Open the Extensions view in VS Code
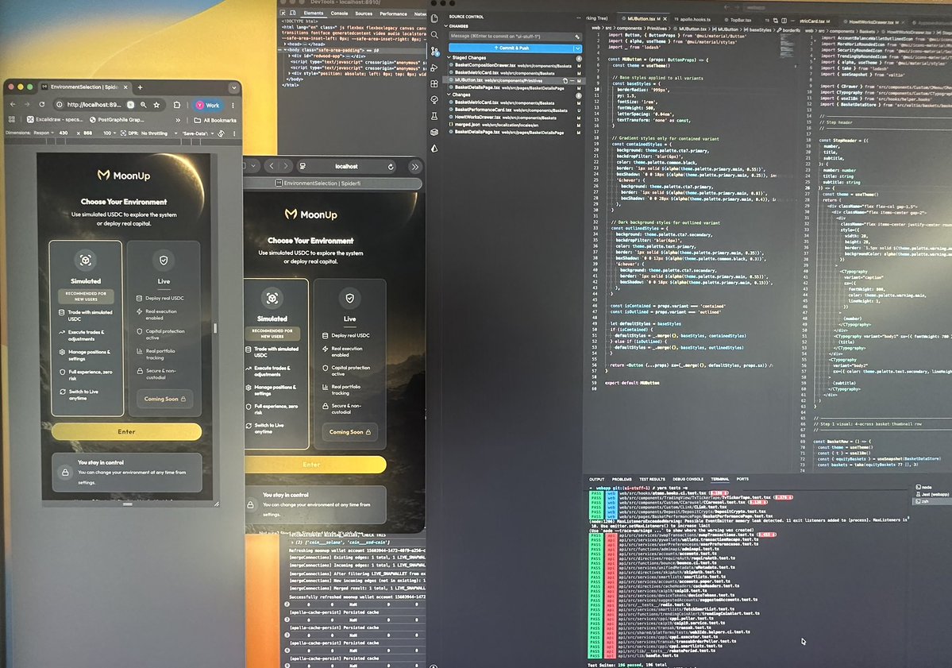This screenshot has width=952, height=668. 434,84
